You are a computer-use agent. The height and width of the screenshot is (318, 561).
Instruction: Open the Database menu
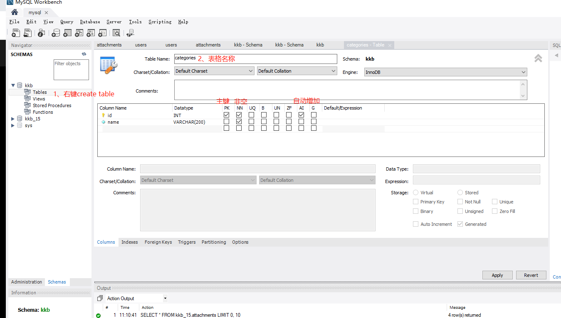pyautogui.click(x=90, y=22)
